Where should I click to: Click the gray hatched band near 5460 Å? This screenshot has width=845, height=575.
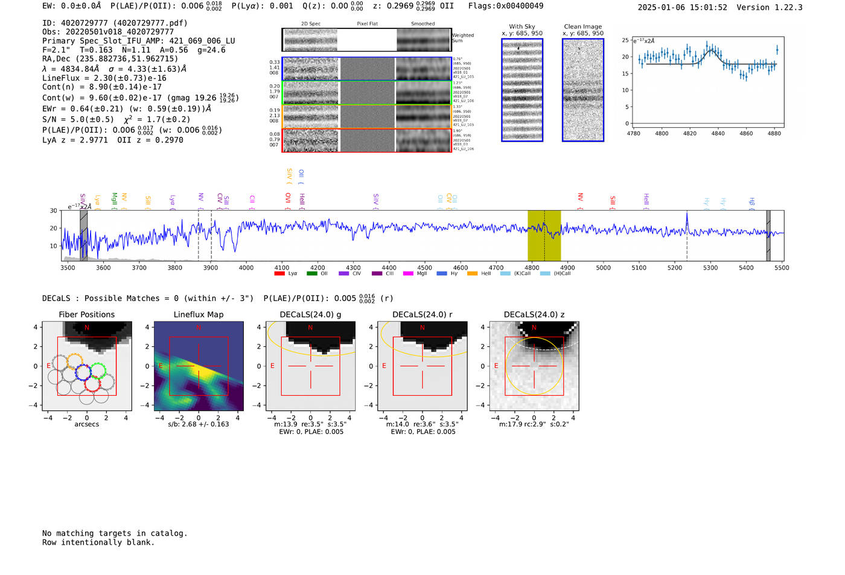(x=768, y=235)
